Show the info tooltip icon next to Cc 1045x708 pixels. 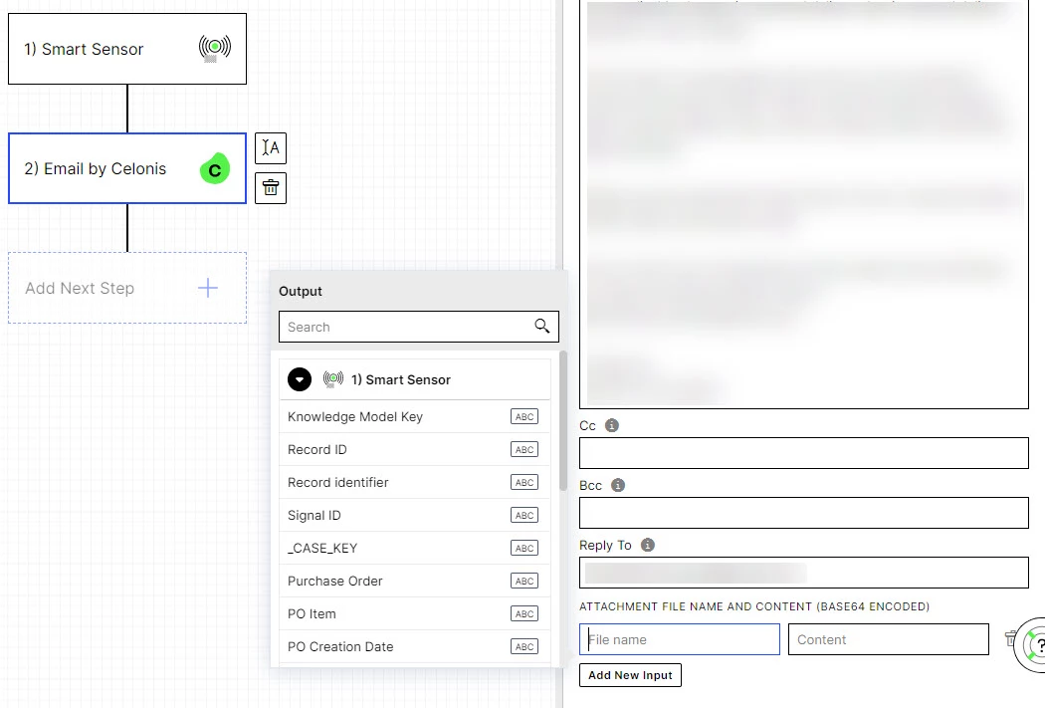612,425
